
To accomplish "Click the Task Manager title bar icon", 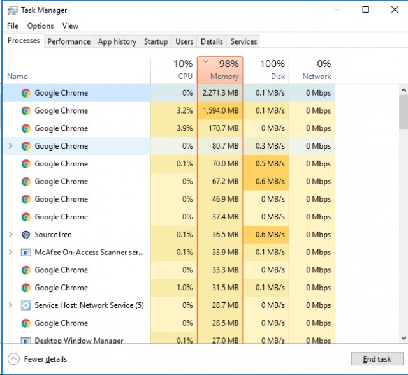I will click(12, 10).
